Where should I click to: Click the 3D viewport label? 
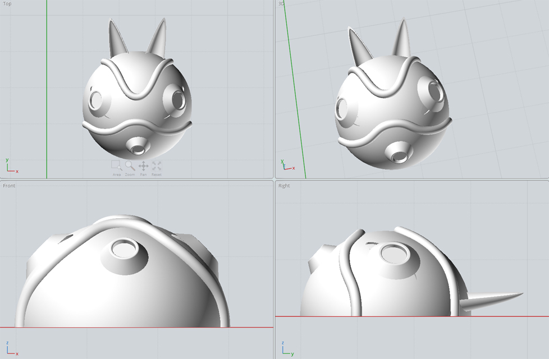click(281, 3)
